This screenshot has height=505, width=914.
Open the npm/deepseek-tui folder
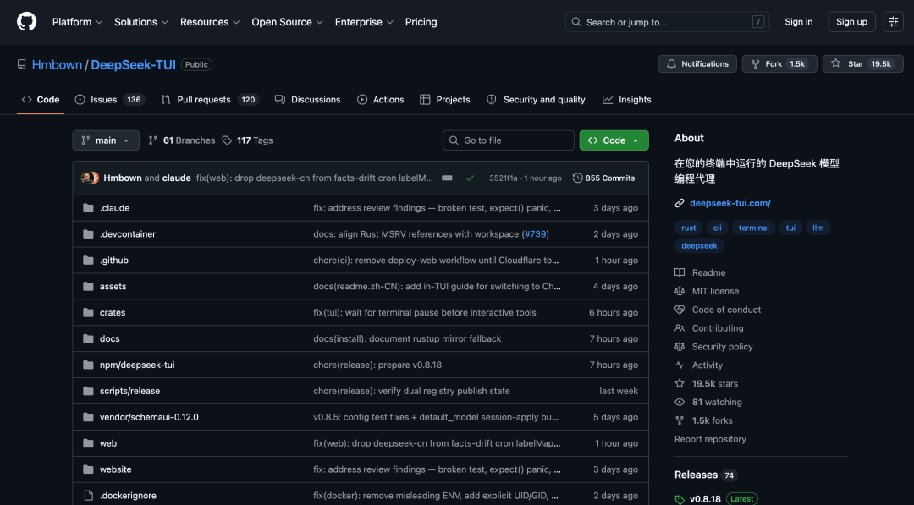(x=137, y=365)
